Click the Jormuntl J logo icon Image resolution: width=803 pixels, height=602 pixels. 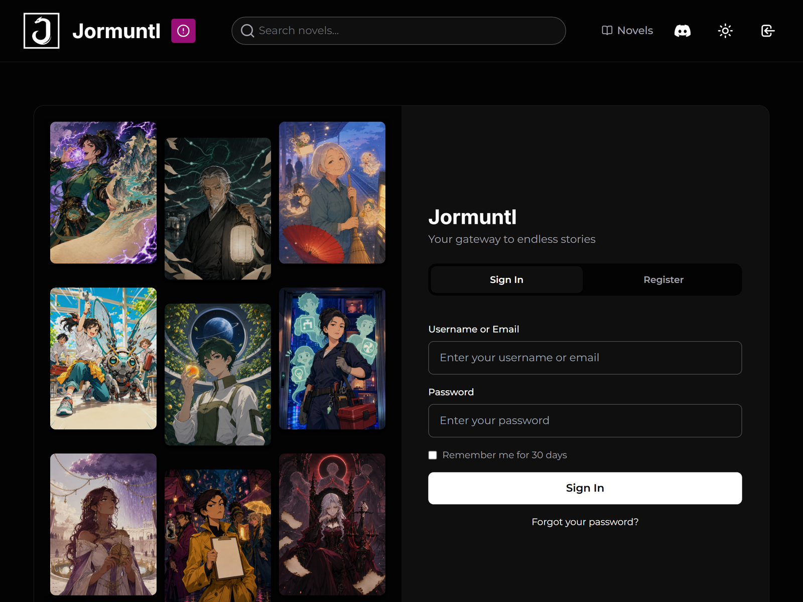(41, 31)
